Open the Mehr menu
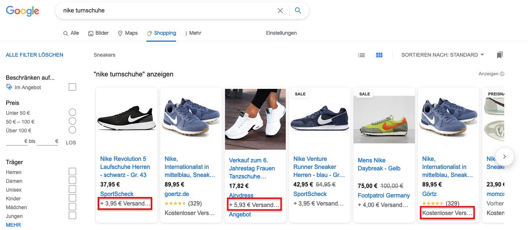 coord(193,33)
